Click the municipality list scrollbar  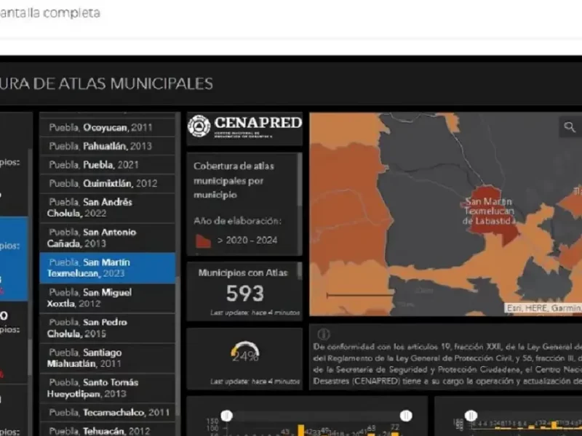(x=178, y=344)
